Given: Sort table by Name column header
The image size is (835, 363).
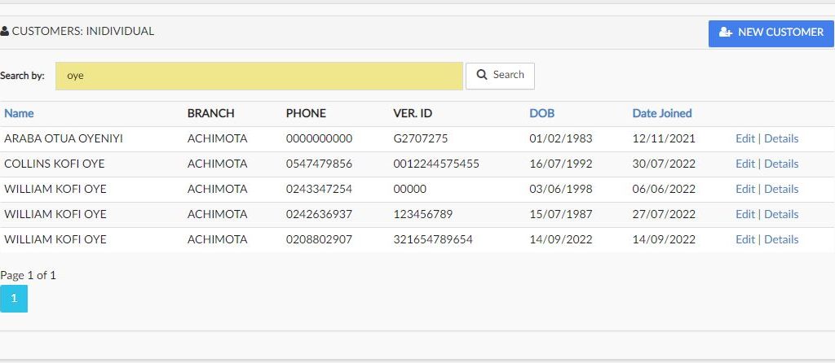Looking at the screenshot, I should (19, 114).
